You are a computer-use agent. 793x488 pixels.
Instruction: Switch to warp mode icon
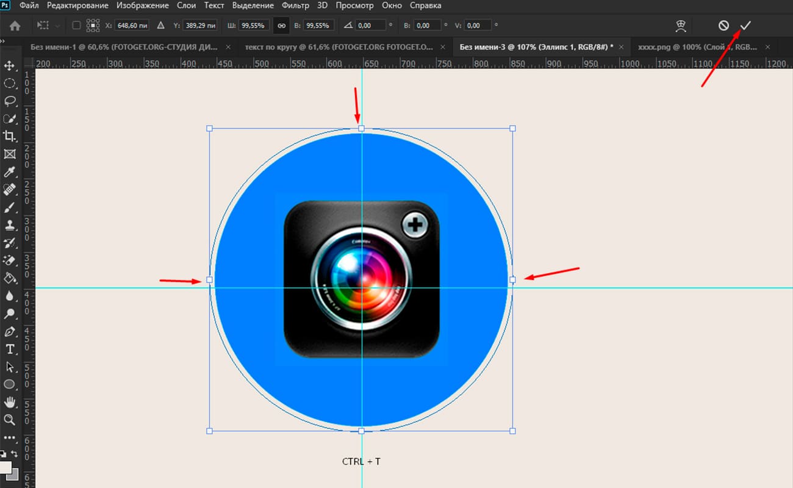(x=681, y=26)
